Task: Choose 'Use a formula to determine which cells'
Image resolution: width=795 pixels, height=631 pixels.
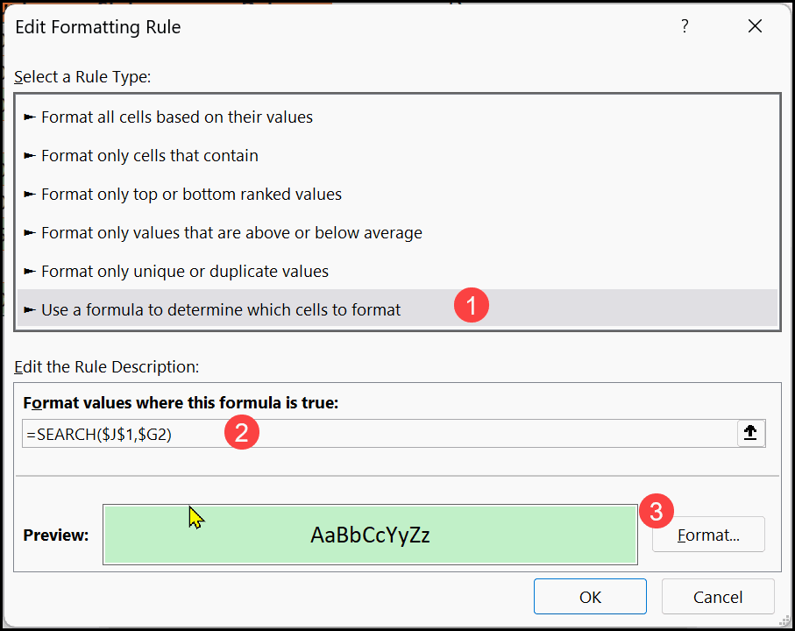Action: tap(398, 309)
